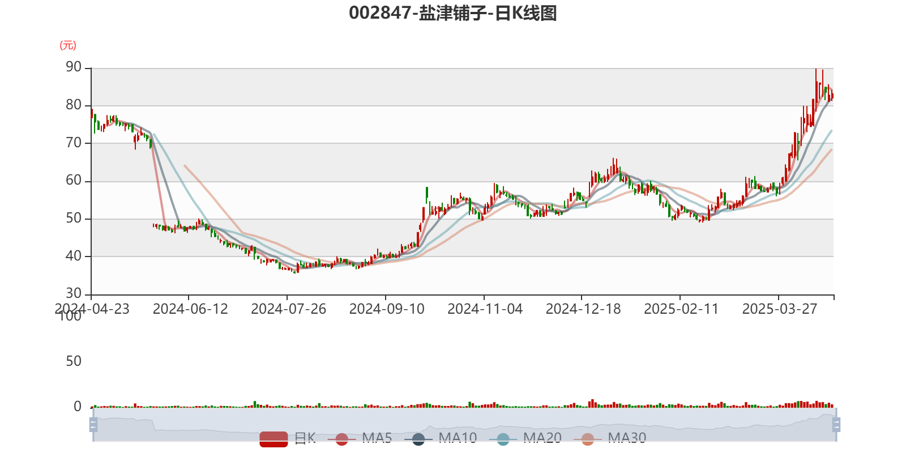Click the 60 price axis label
The image size is (906, 453).
pyautogui.click(x=74, y=181)
